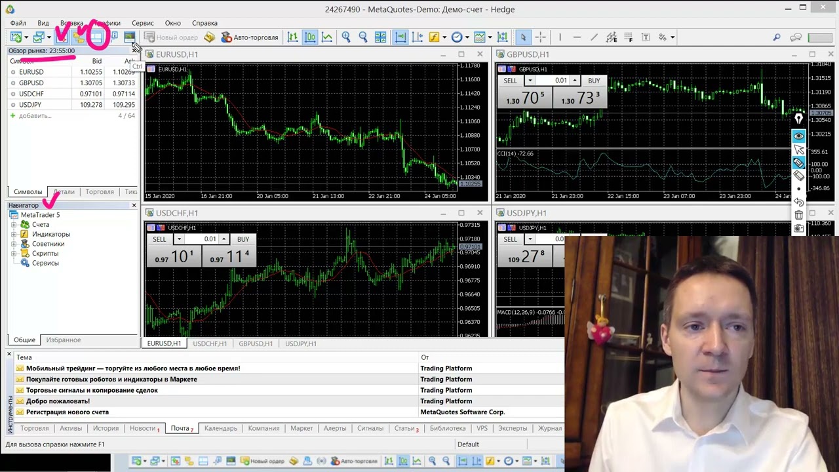This screenshot has width=839, height=472.
Task: Select the trendline drawing tool
Action: click(x=595, y=37)
